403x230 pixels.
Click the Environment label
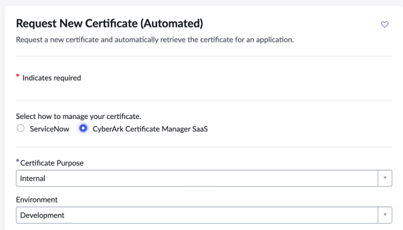[x=37, y=200]
